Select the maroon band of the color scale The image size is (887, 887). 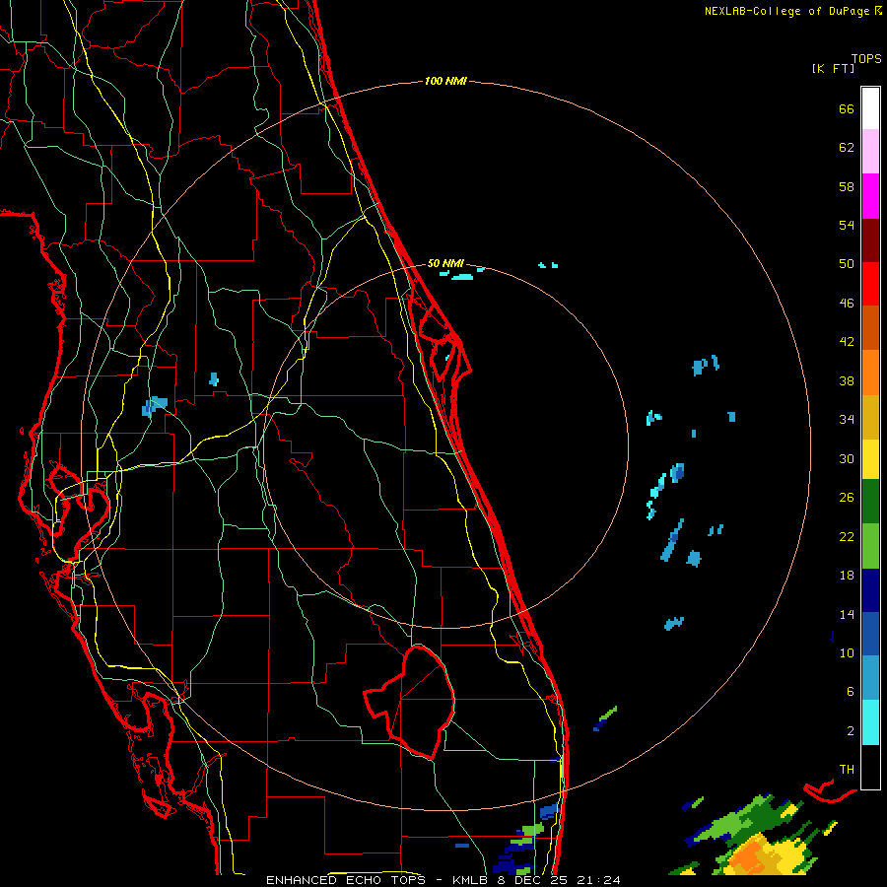[x=870, y=240]
